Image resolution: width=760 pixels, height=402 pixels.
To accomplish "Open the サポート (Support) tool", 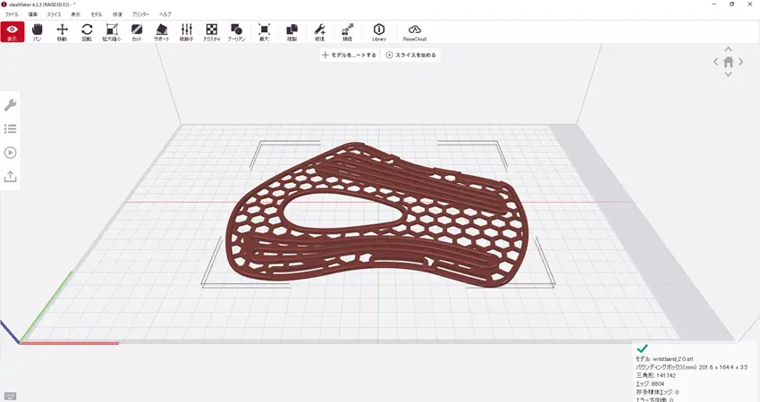I will (x=162, y=33).
